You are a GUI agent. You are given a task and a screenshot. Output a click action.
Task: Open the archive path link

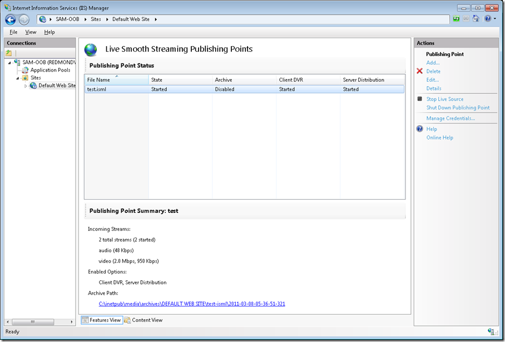point(192,304)
